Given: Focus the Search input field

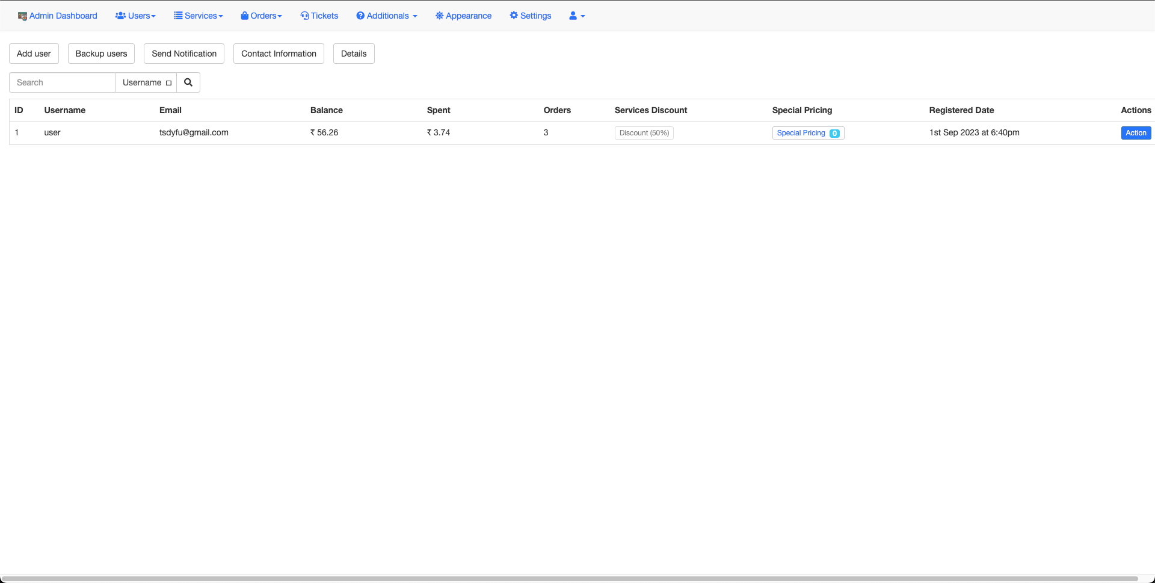Looking at the screenshot, I should pos(62,82).
